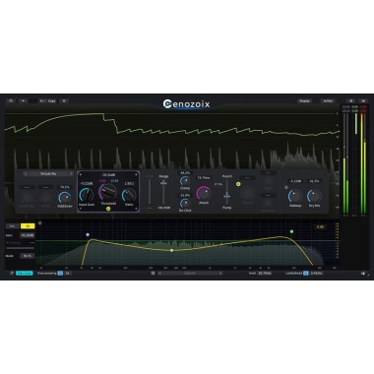Toggle the Oversampling checkbox
The height and width of the screenshot is (374, 374).
60,273
